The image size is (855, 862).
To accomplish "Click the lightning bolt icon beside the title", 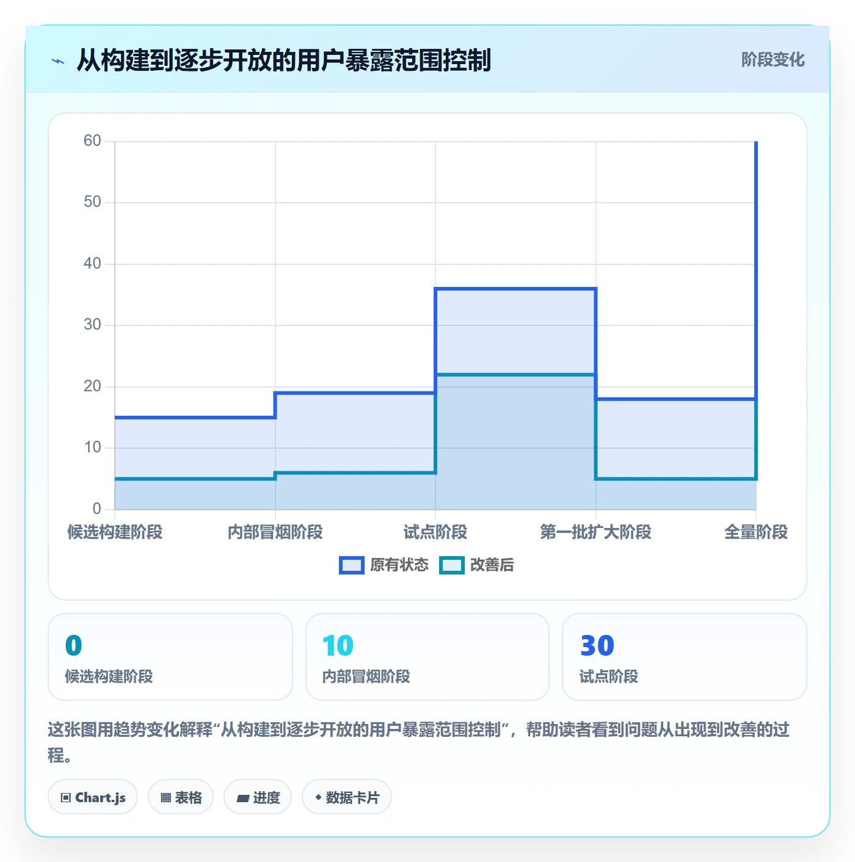I will click(58, 61).
